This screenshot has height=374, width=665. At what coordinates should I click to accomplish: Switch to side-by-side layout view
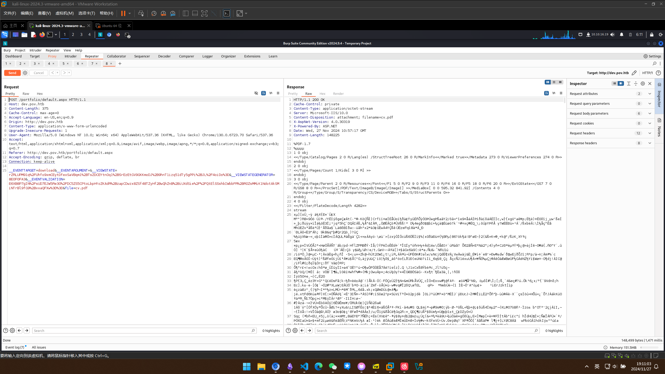pos(548,82)
